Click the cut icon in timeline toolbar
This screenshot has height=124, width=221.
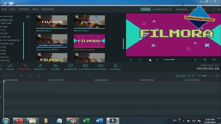30,76
